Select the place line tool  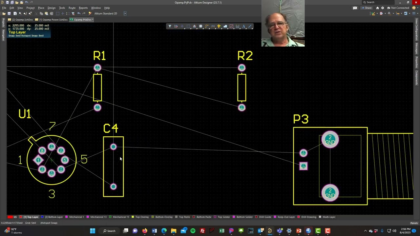pos(250,26)
